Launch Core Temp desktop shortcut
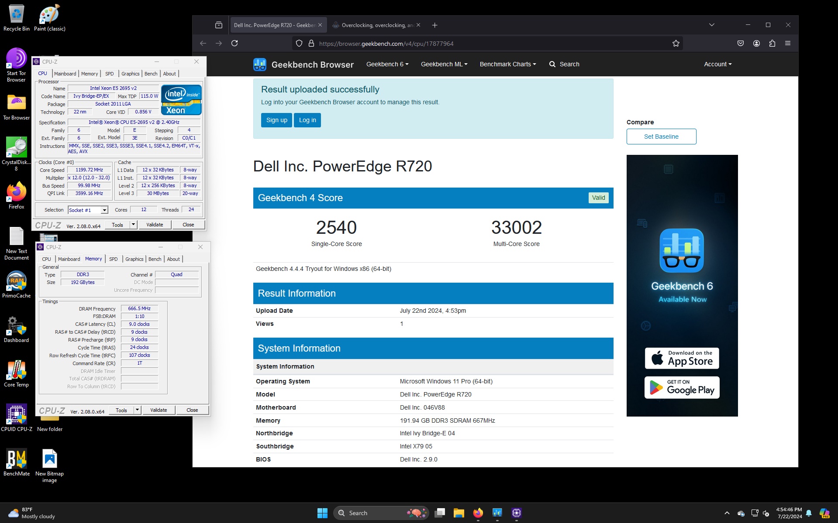This screenshot has height=523, width=838. point(17,374)
